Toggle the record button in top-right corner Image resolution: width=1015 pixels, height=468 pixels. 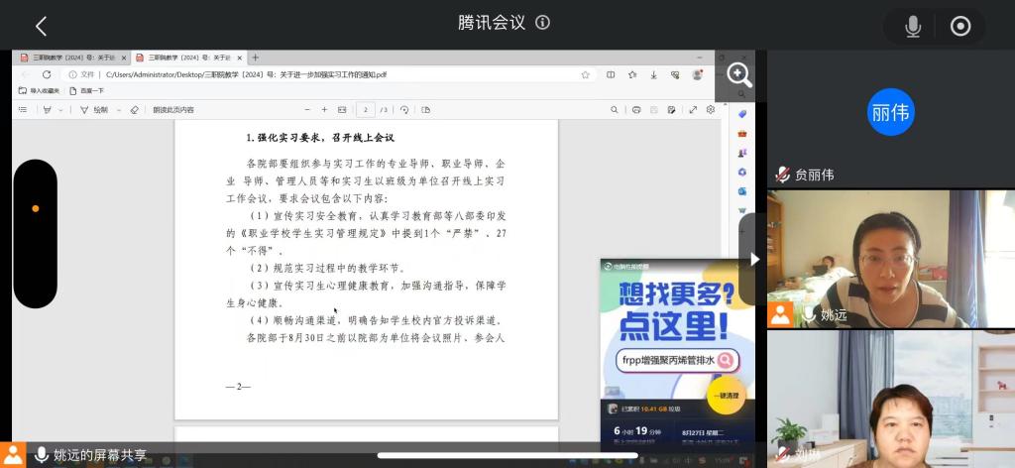pos(960,27)
